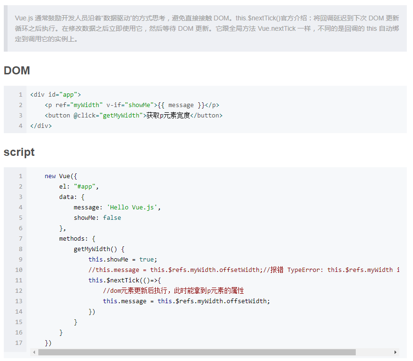
Task: Click the 'this.showMe = true;' line
Action: [123, 260]
